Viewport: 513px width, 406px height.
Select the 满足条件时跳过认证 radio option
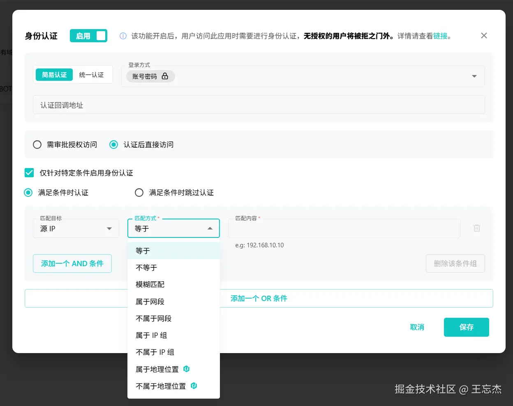139,192
